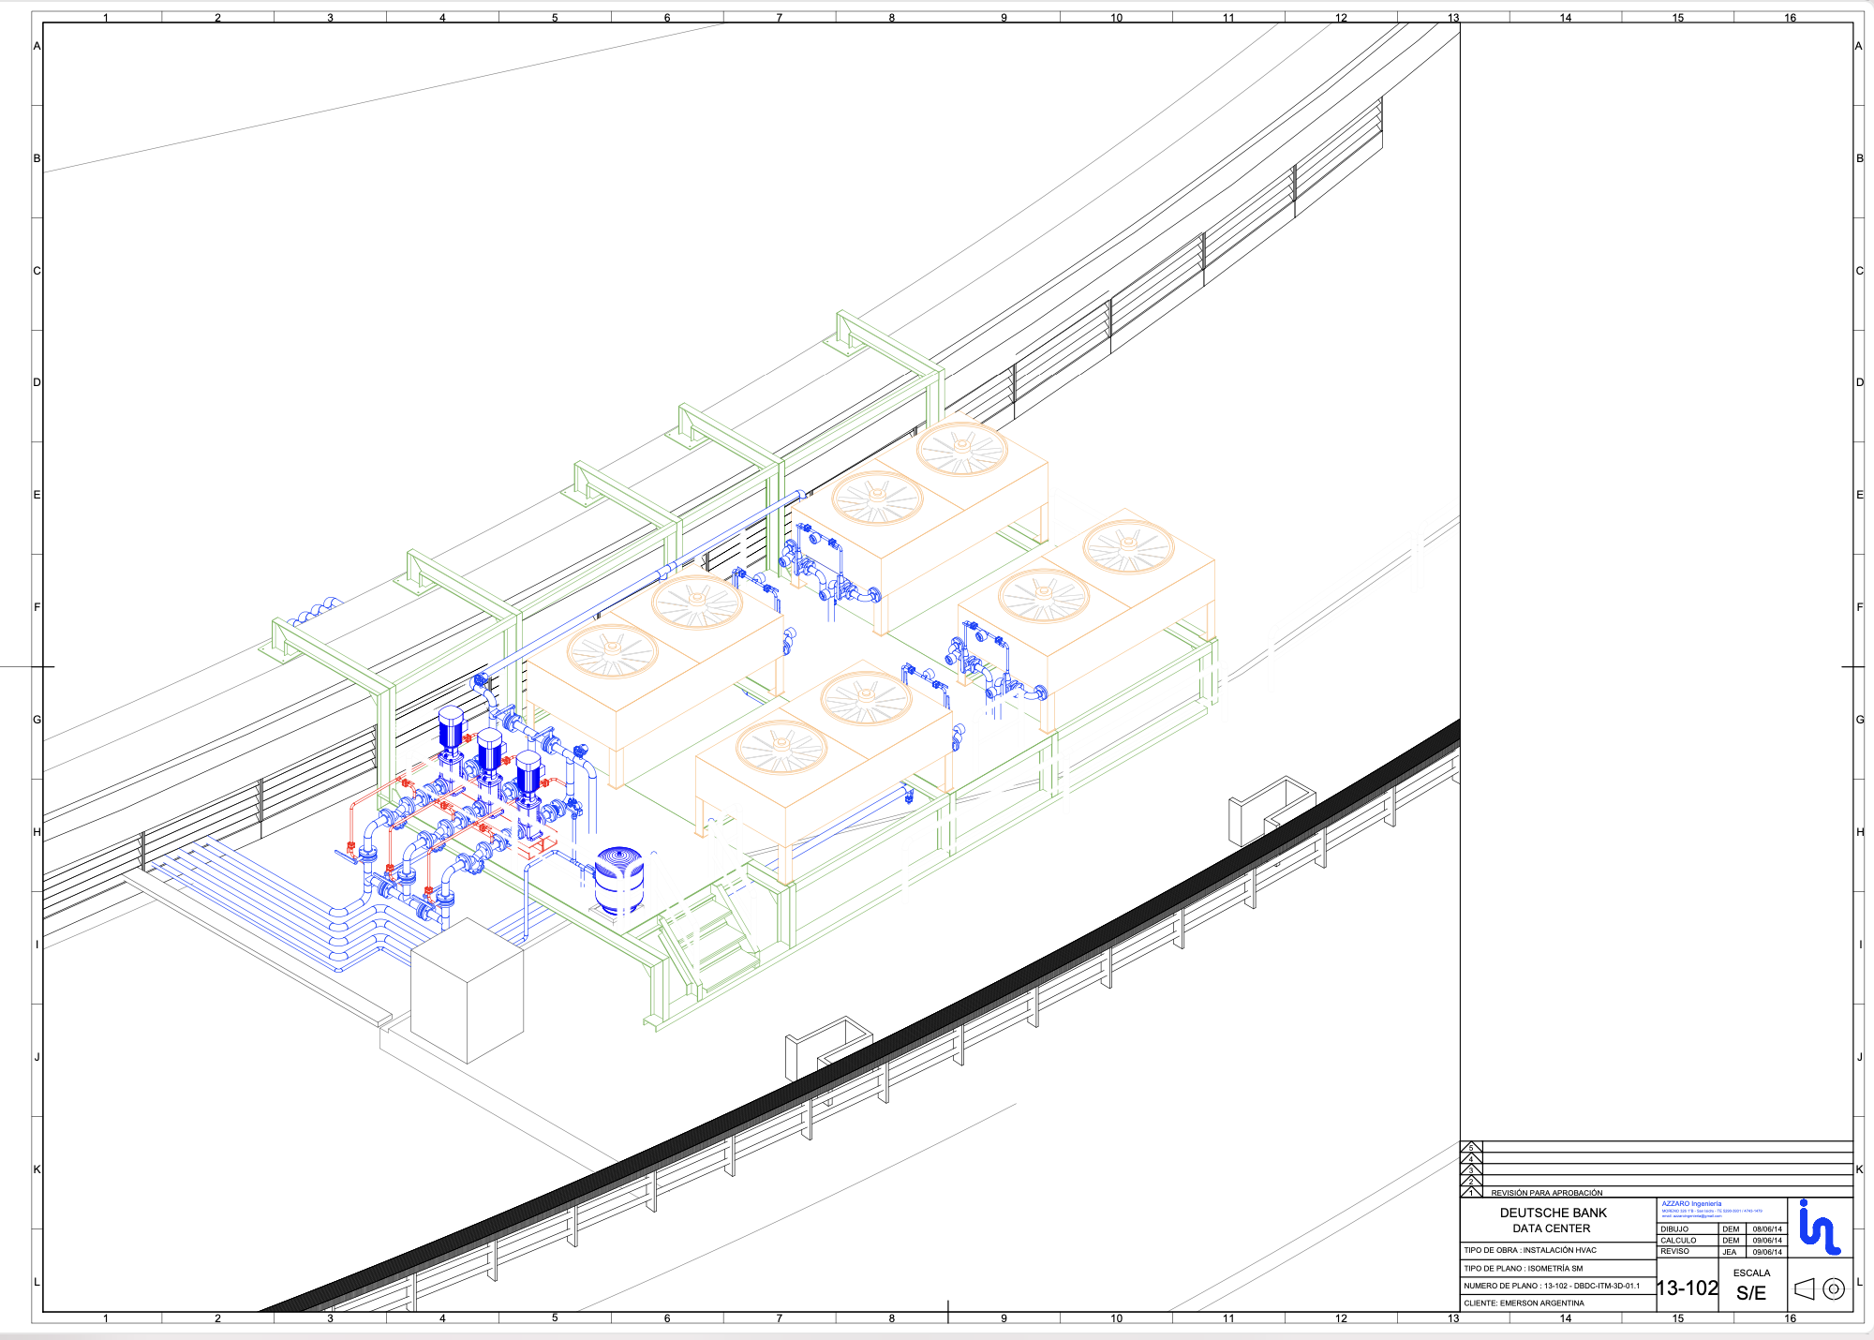Click the TIPO DE OBRA: INSTALACIÓN HVAC row
The image size is (1874, 1340).
click(x=1529, y=1250)
